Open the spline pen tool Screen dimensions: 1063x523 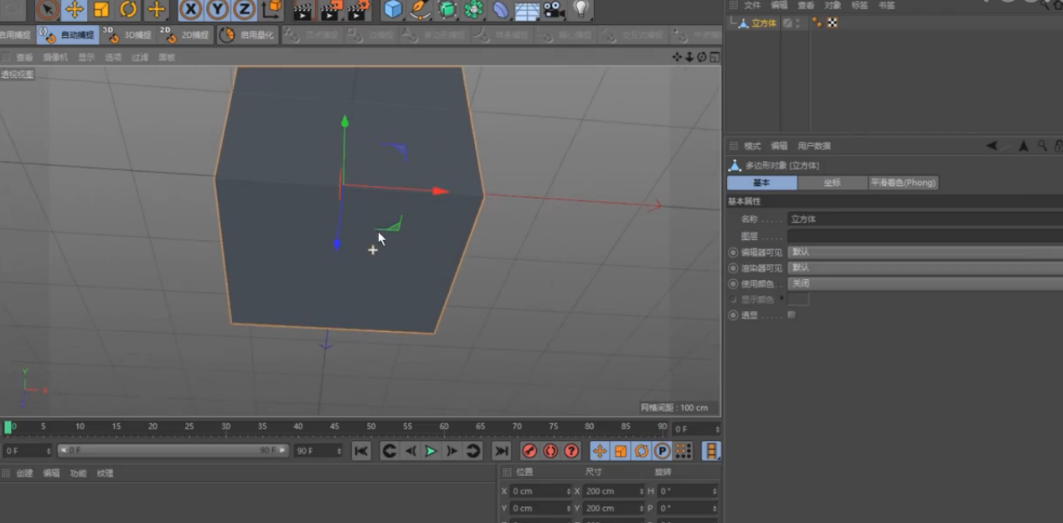tap(420, 9)
